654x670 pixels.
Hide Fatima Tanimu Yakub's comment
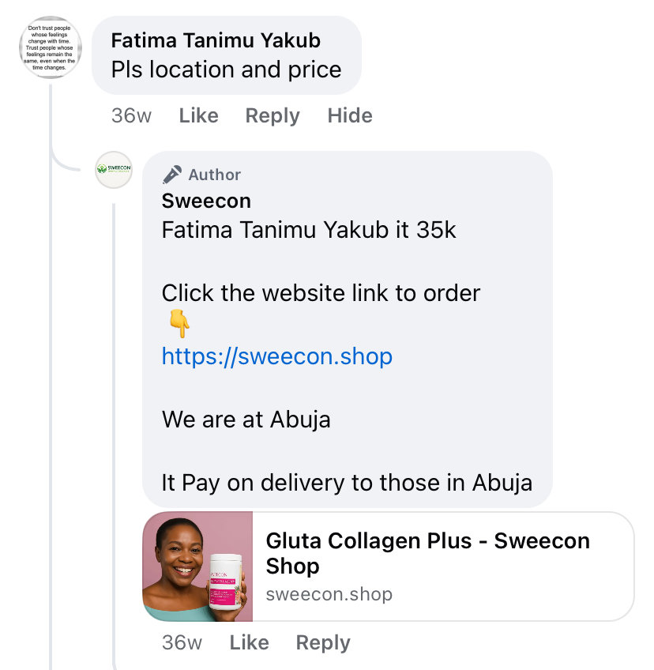click(350, 115)
